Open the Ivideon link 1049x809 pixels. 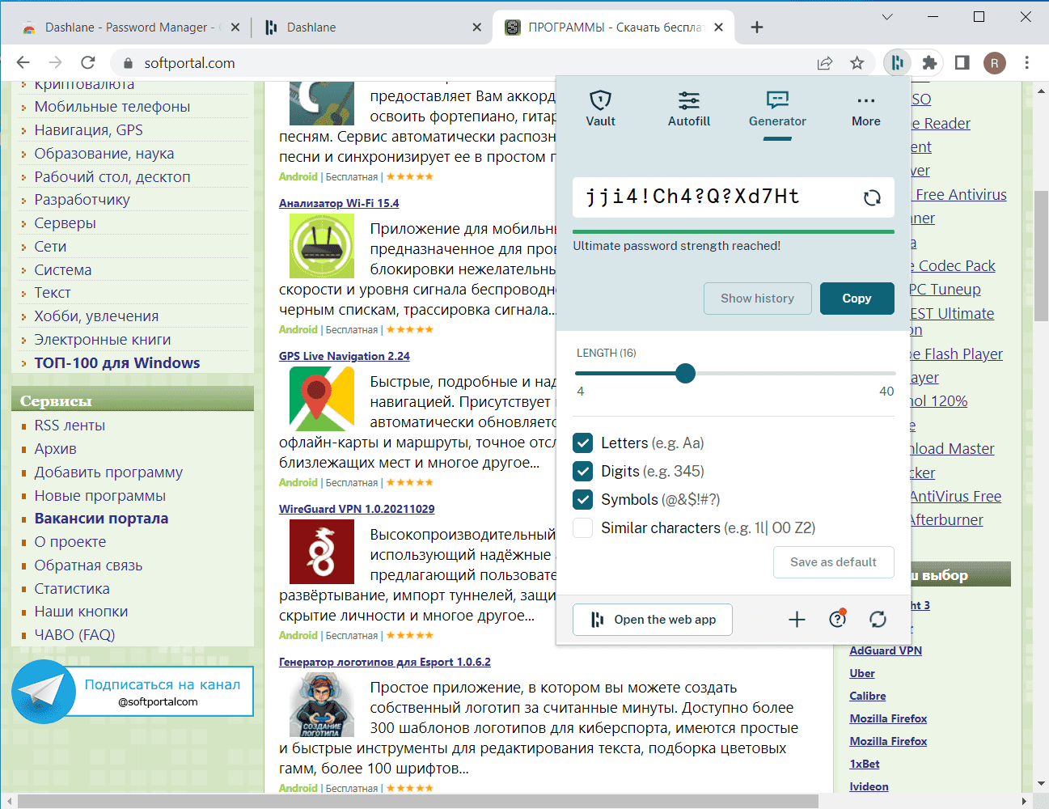coord(869,786)
